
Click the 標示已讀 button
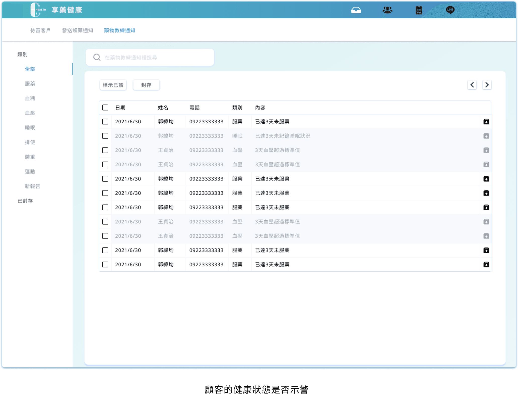[113, 85]
